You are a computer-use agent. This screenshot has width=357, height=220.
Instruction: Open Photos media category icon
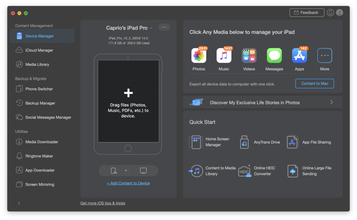pyautogui.click(x=199, y=55)
